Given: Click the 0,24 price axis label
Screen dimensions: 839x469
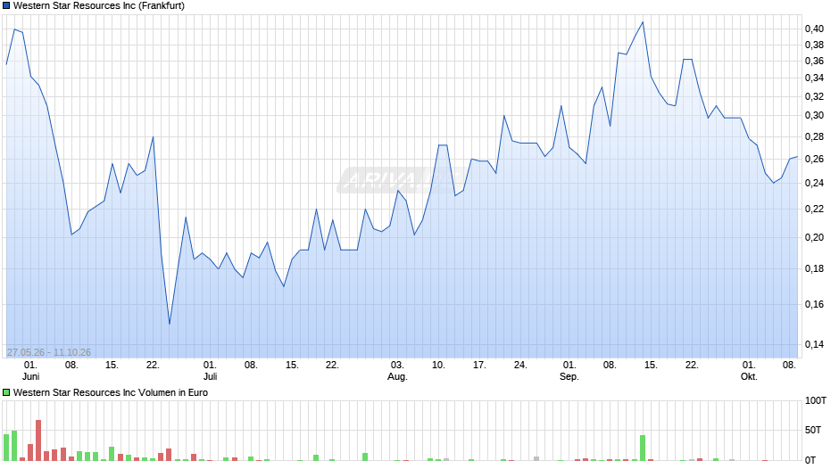Looking at the screenshot, I should point(814,183).
